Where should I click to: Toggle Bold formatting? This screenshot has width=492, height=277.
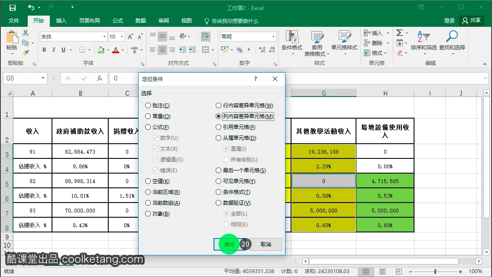coord(44,50)
